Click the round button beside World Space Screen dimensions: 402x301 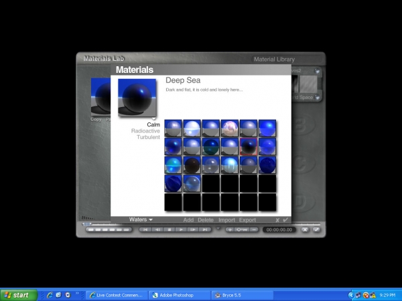(x=317, y=97)
